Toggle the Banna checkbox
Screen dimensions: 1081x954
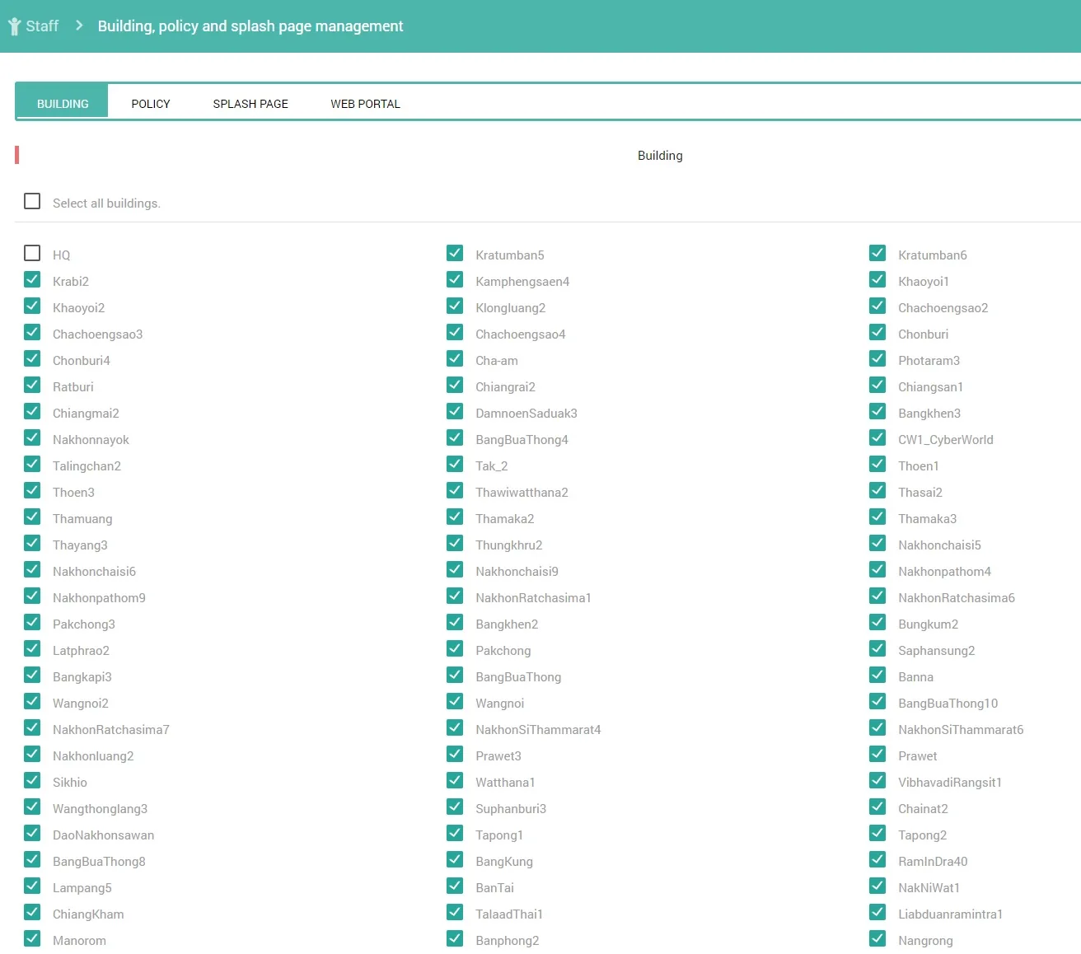[877, 675]
